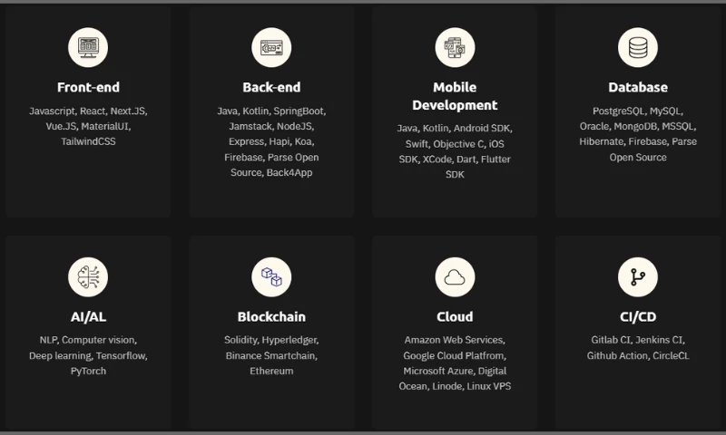
Task: Click the Database cylinder icon
Action: pos(638,47)
